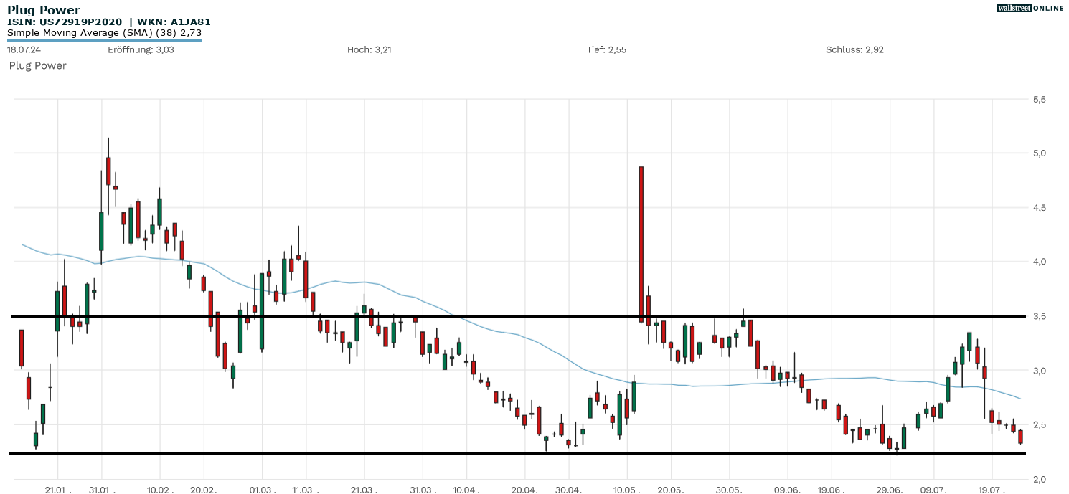
Task: Click the 4,5 price axis label
Action: point(1039,208)
